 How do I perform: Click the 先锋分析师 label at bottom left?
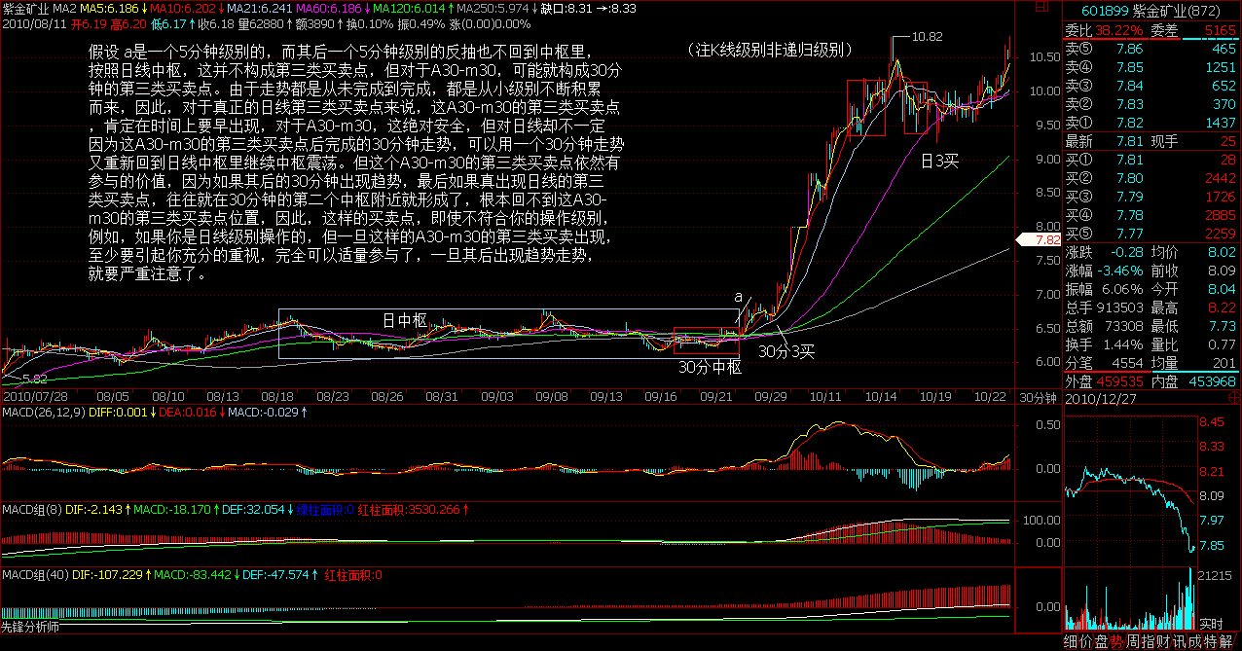[31, 627]
